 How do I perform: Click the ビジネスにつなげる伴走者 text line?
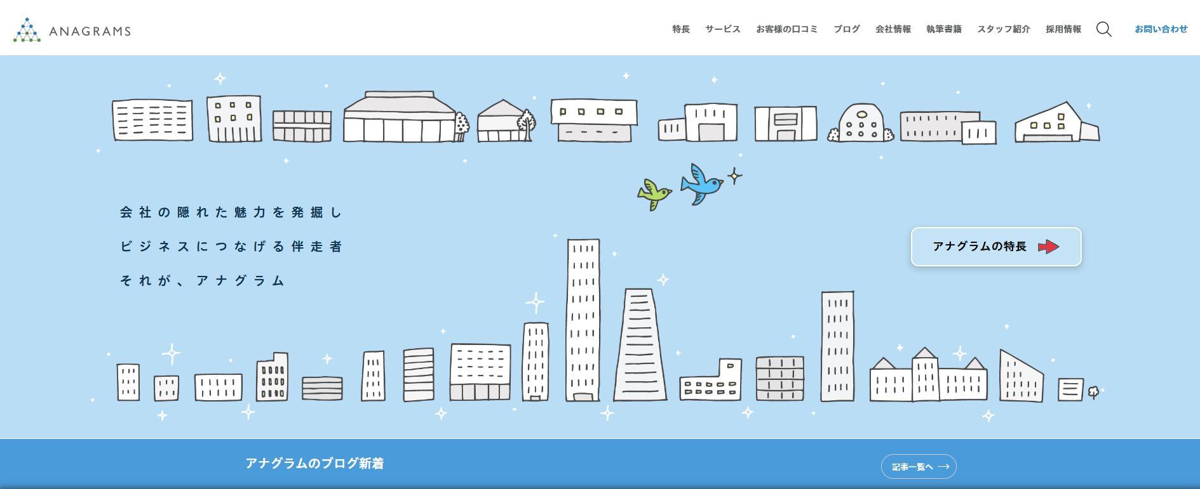(x=231, y=247)
